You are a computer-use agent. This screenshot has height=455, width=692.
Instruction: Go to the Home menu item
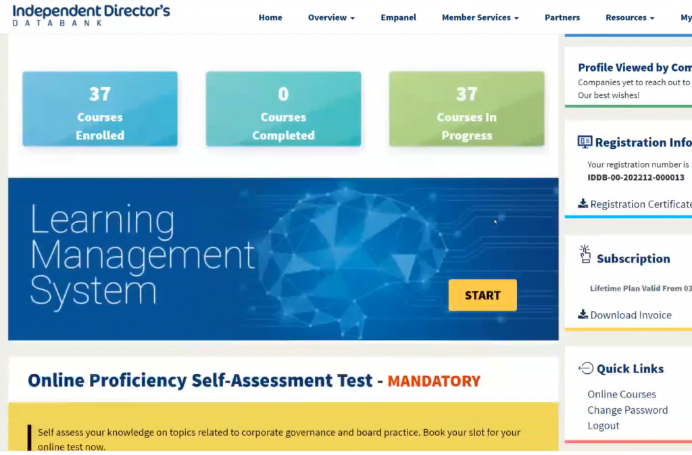click(x=270, y=18)
